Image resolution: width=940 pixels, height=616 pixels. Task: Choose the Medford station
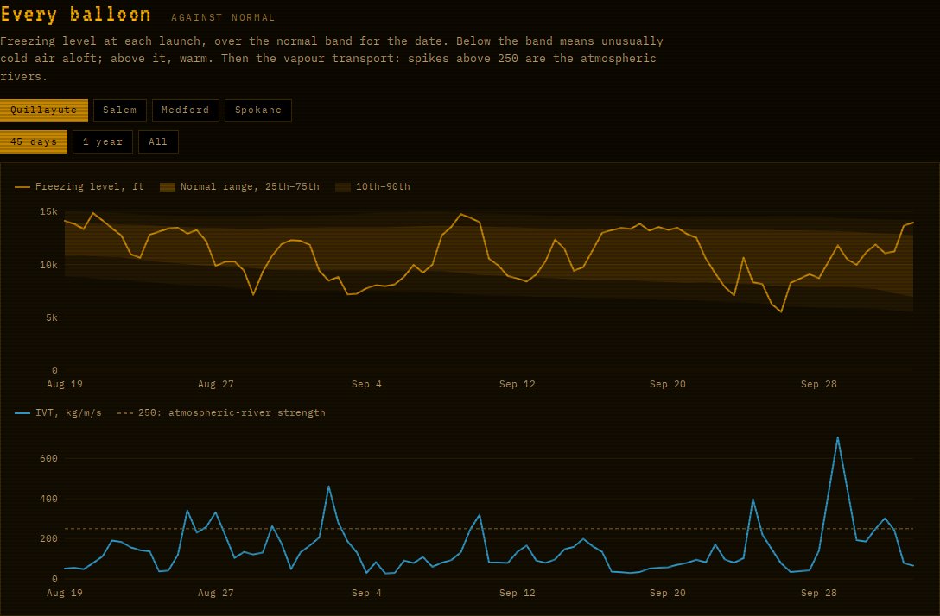click(185, 110)
